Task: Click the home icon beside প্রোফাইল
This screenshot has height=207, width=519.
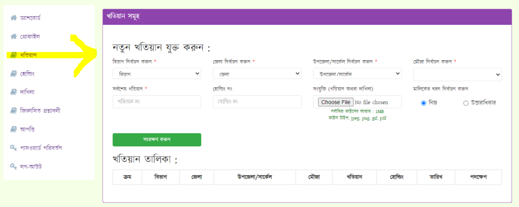Action: (14, 36)
